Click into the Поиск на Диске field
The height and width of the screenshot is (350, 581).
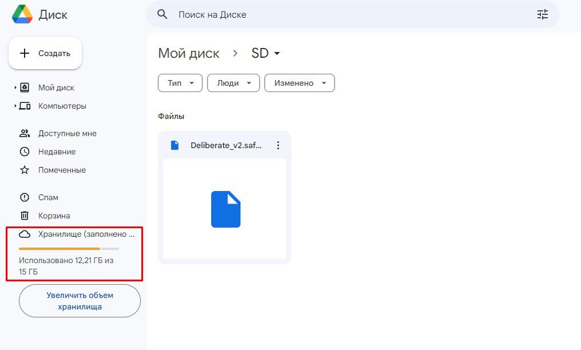pyautogui.click(x=352, y=14)
